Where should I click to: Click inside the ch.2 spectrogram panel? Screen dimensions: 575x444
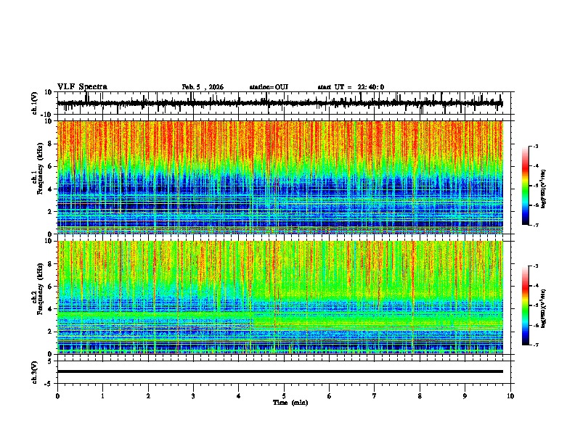click(x=280, y=297)
